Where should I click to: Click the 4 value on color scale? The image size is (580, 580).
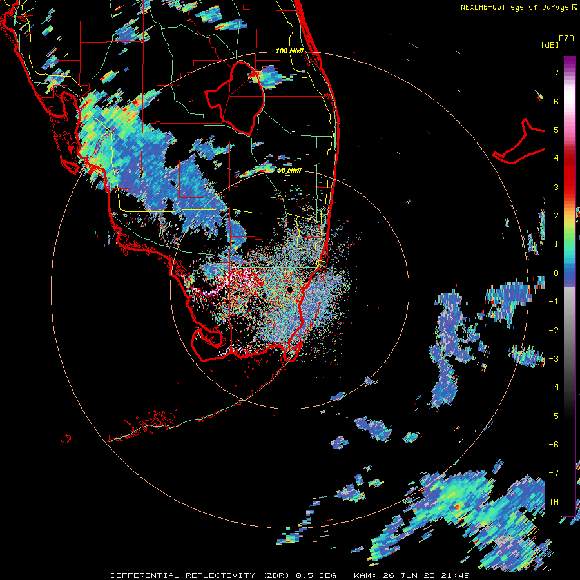(556, 159)
